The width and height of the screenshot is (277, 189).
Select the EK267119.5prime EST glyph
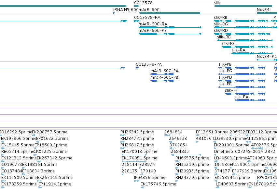coord(39,181)
